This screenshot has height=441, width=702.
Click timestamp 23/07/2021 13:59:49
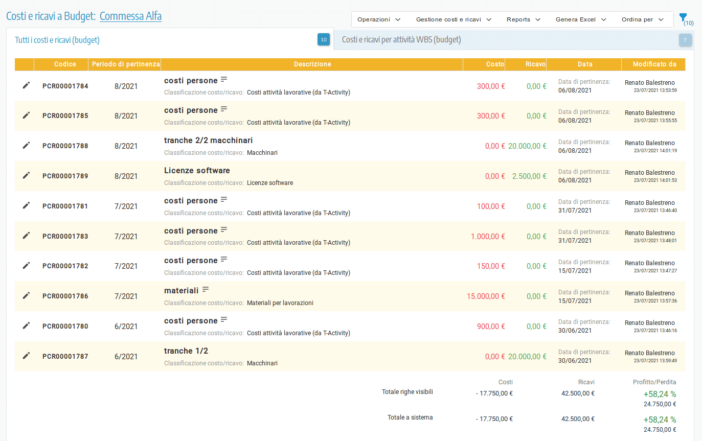click(x=655, y=361)
